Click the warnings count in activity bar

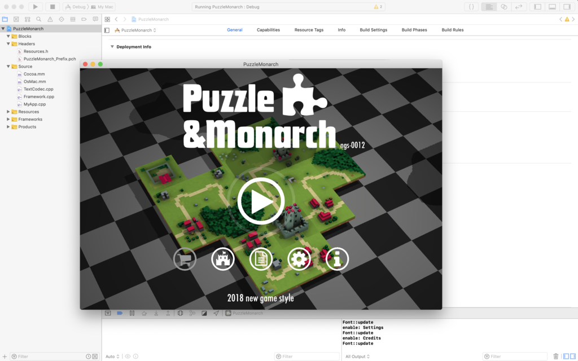378,7
